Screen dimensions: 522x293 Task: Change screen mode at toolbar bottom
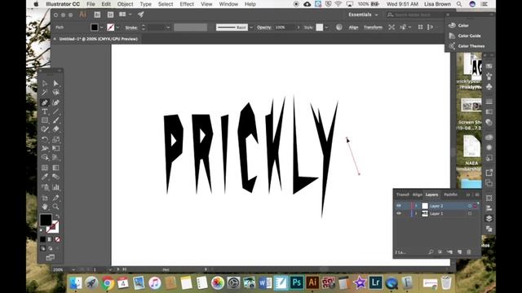(x=50, y=257)
